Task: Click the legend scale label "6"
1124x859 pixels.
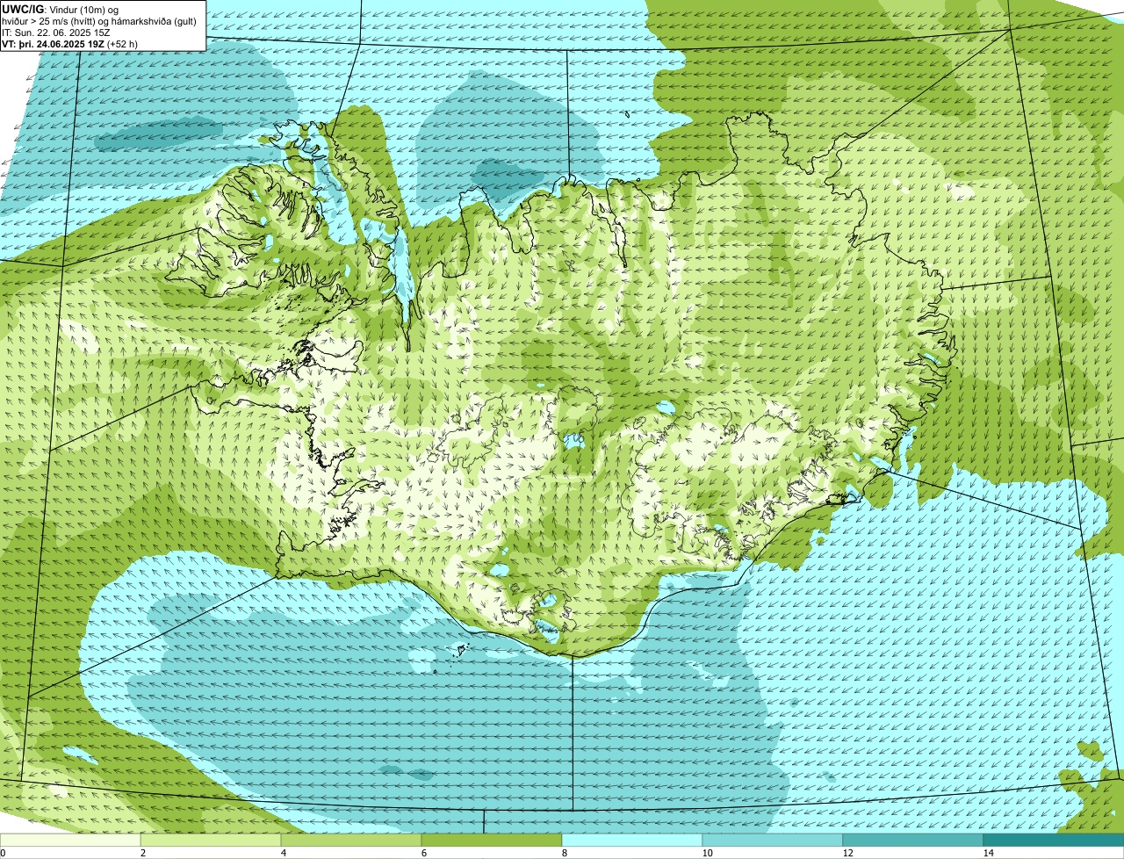Action: [x=424, y=853]
